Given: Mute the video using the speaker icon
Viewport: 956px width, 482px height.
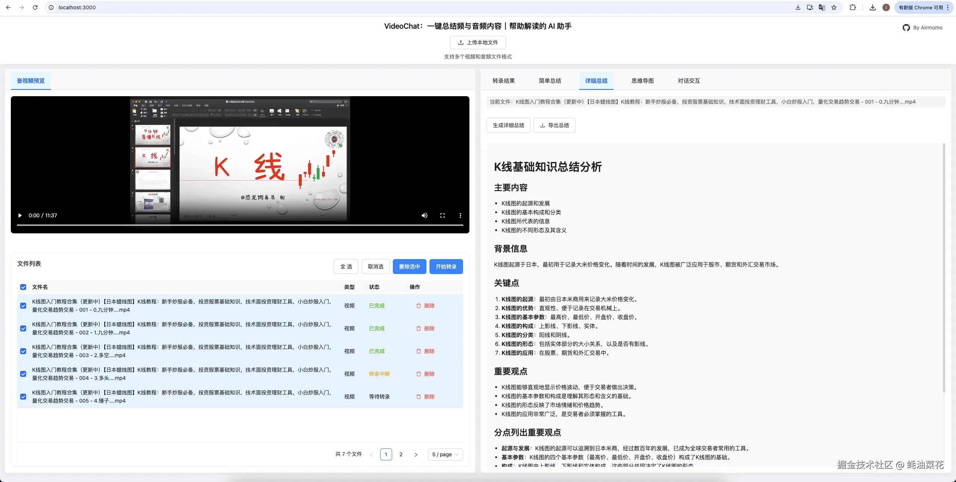Looking at the screenshot, I should pyautogui.click(x=424, y=215).
